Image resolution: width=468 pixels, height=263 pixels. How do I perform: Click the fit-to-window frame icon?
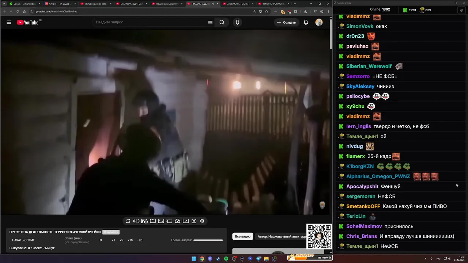pos(161,221)
